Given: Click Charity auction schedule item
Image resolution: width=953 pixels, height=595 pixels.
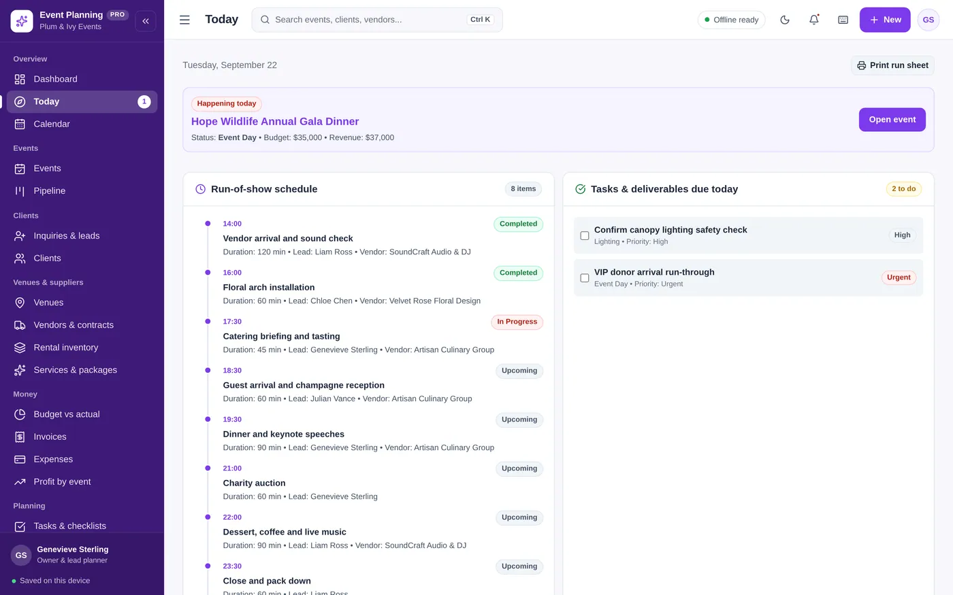Looking at the screenshot, I should pos(254,483).
